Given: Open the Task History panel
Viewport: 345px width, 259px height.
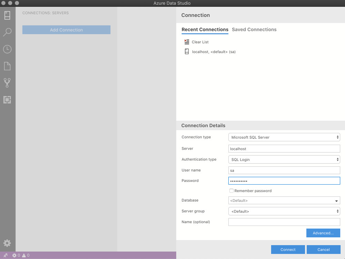Looking at the screenshot, I should tap(7, 49).
